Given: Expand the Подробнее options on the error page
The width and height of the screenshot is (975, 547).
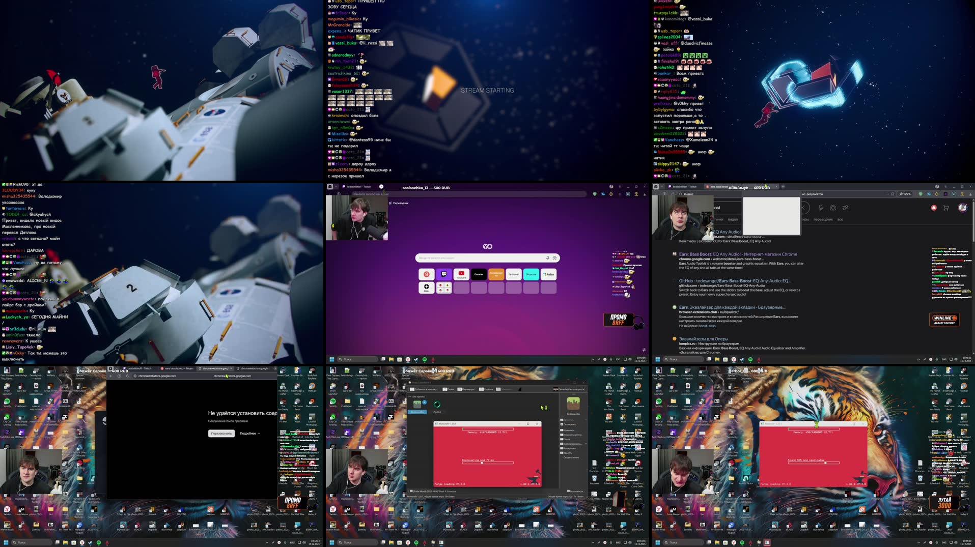Looking at the screenshot, I should click(x=249, y=434).
